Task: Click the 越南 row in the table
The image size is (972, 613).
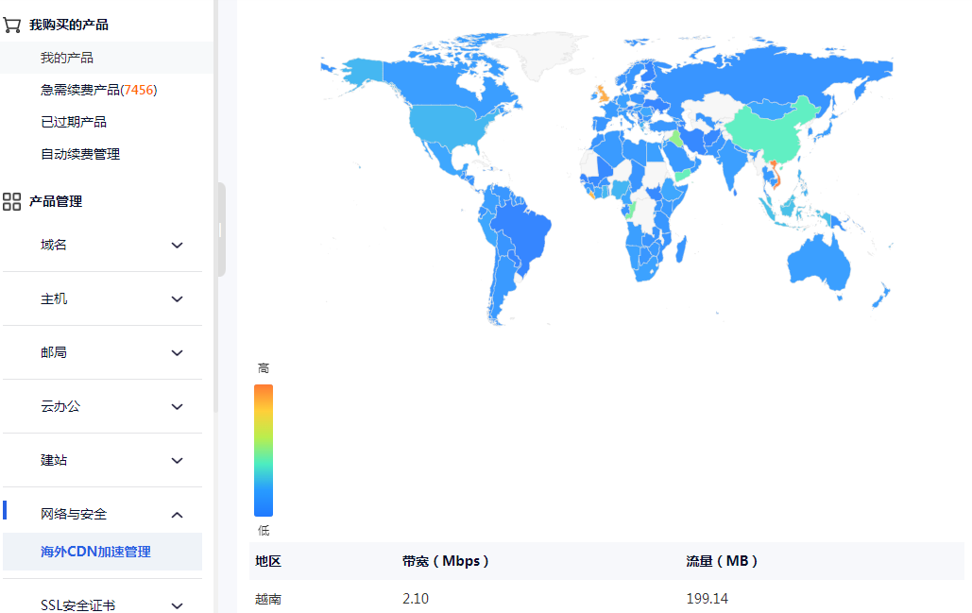Action: 268,599
